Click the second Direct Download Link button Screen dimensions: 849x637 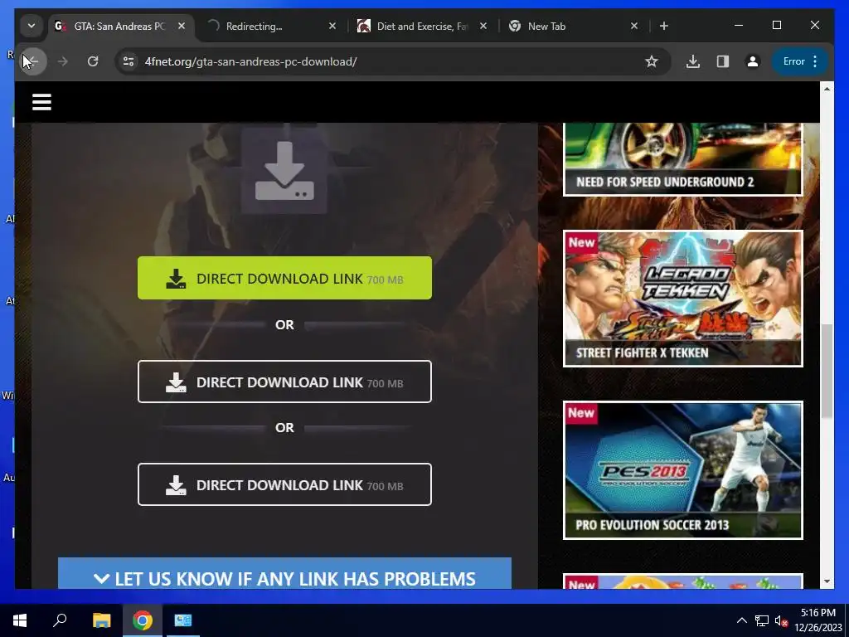(285, 382)
